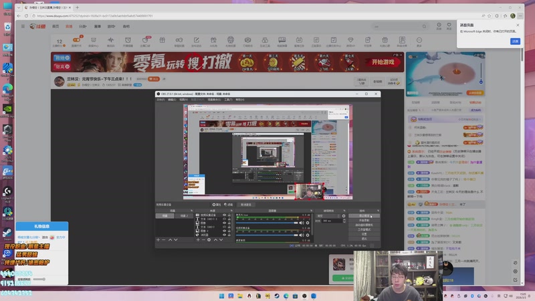
Task: Open the Edit menu in OBS
Action: [172, 100]
